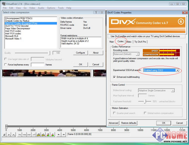This screenshot has height=145, width=189.
Task: Click the timeline position slider handle
Action: [x=6, y=126]
